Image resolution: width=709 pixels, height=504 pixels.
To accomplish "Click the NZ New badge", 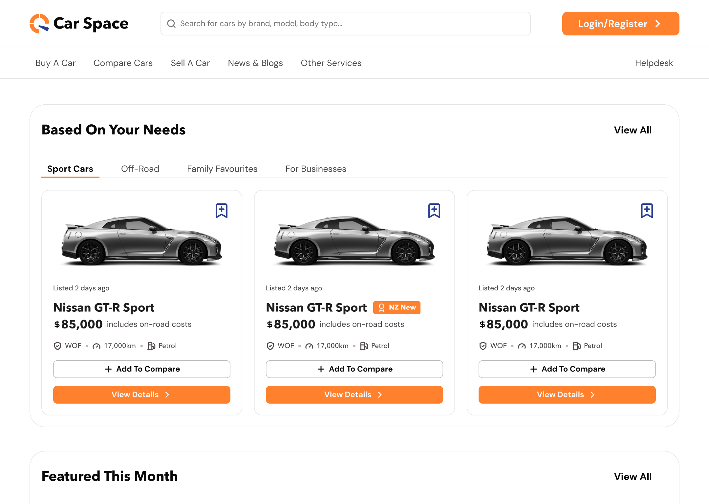I will [x=397, y=307].
